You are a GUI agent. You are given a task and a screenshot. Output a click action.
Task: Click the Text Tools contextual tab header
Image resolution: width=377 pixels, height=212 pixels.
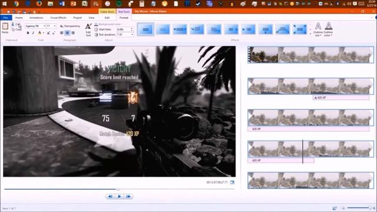pyautogui.click(x=124, y=12)
